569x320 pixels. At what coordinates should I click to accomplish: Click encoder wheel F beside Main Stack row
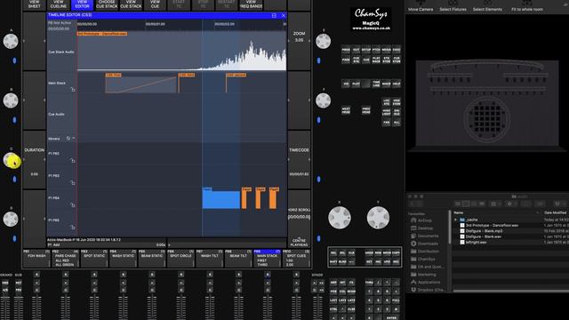click(x=323, y=100)
